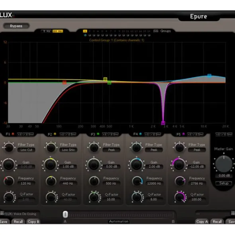Viewport: 235px width, 235px height.
Task: Select the red F1 node on the EQ graph
Action: point(65,82)
